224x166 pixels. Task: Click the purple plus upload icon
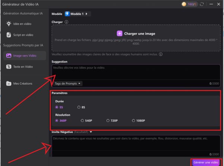[x=120, y=33]
